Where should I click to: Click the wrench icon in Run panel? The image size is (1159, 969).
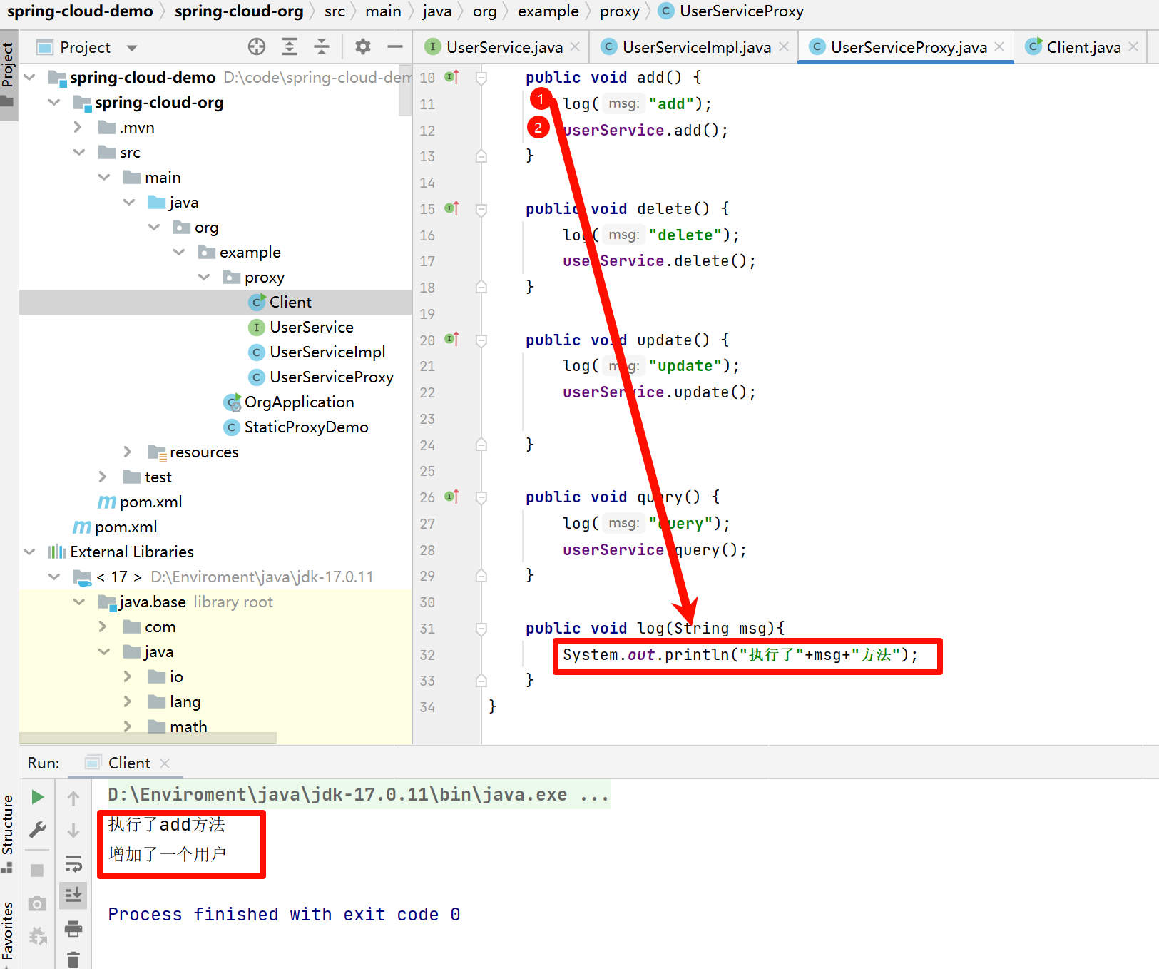click(38, 829)
